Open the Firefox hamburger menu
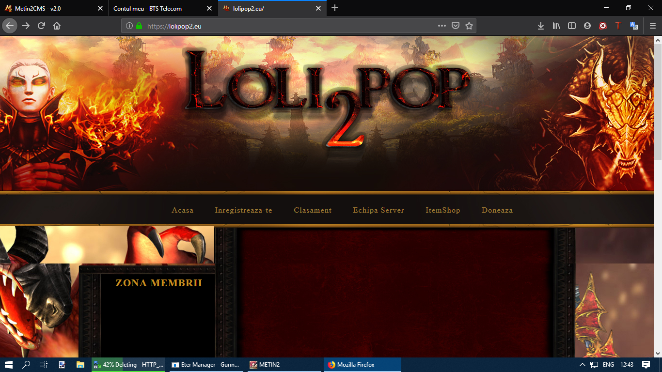Viewport: 662px width, 372px height. click(x=653, y=26)
